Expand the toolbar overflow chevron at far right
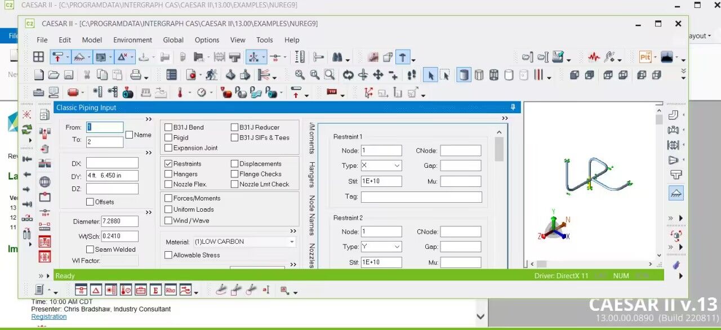The height and width of the screenshot is (330, 721). click(683, 74)
